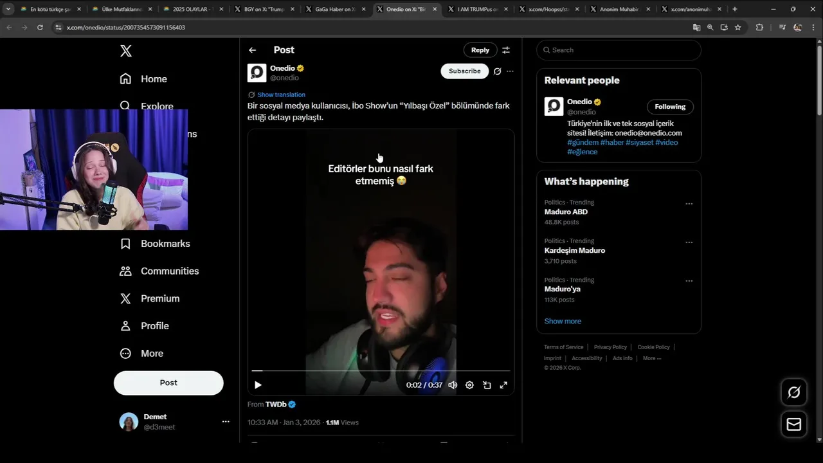Image resolution: width=823 pixels, height=463 pixels.
Task: Open the post's more options ellipsis
Action: point(510,71)
